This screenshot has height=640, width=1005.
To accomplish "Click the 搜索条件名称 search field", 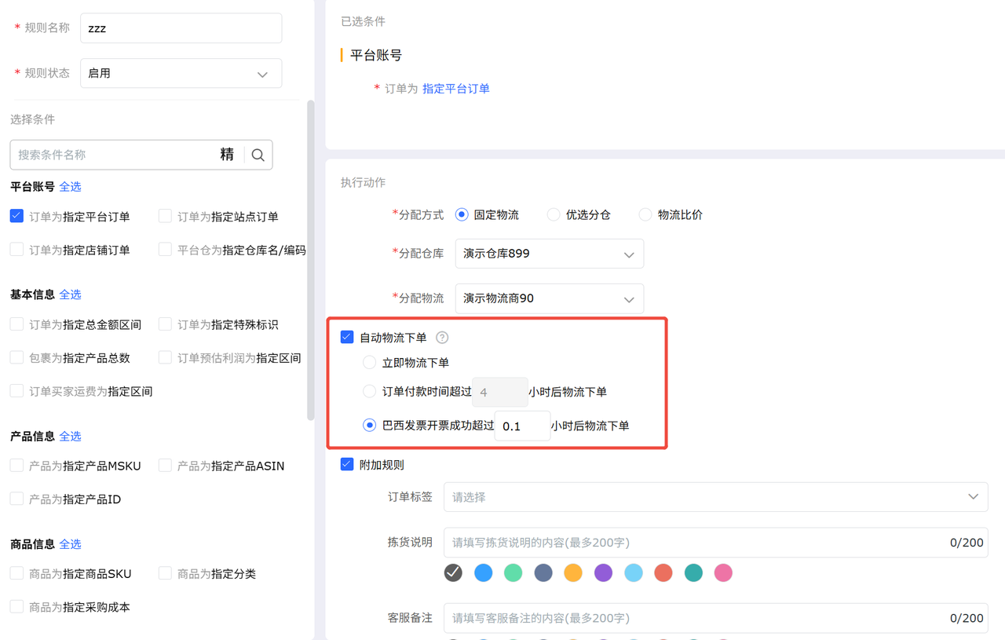I will (x=115, y=155).
